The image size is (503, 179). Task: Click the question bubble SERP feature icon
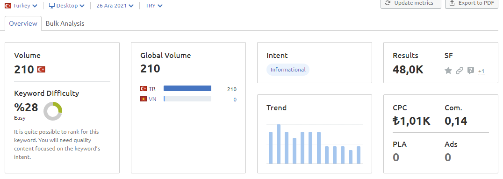coord(471,71)
